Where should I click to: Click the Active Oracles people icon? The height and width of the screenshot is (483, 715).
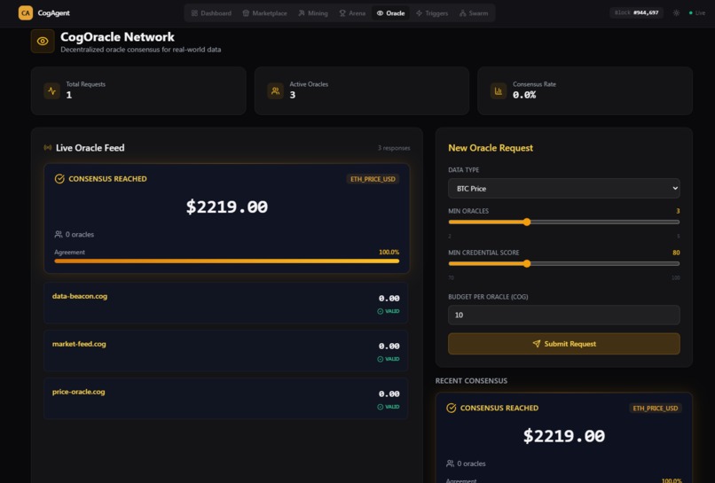point(275,90)
